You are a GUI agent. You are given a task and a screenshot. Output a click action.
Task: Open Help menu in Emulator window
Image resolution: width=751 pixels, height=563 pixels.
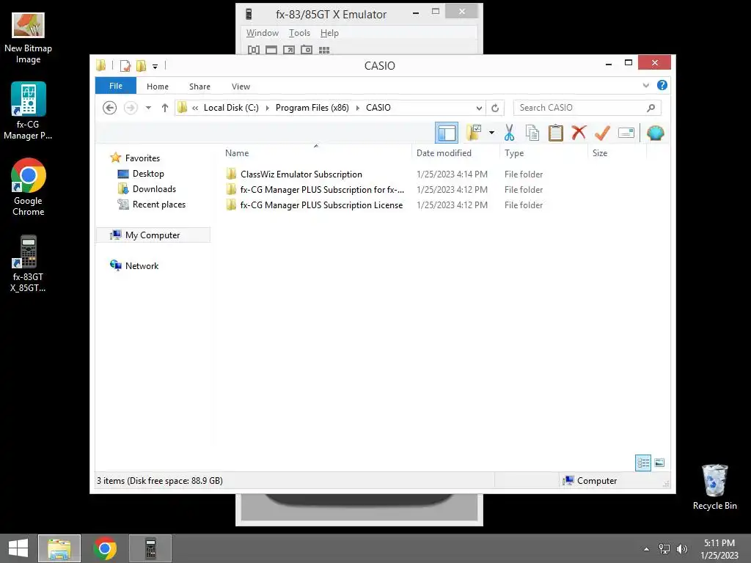pos(329,32)
